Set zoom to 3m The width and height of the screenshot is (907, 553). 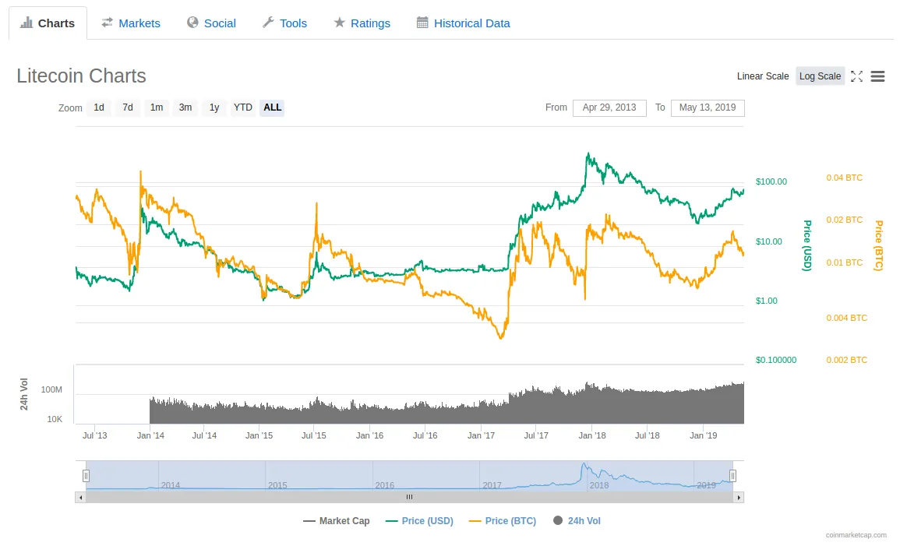pos(185,107)
